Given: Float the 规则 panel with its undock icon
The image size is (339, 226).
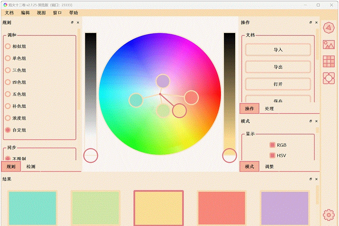Looking at the screenshot, I should click(x=72, y=22).
